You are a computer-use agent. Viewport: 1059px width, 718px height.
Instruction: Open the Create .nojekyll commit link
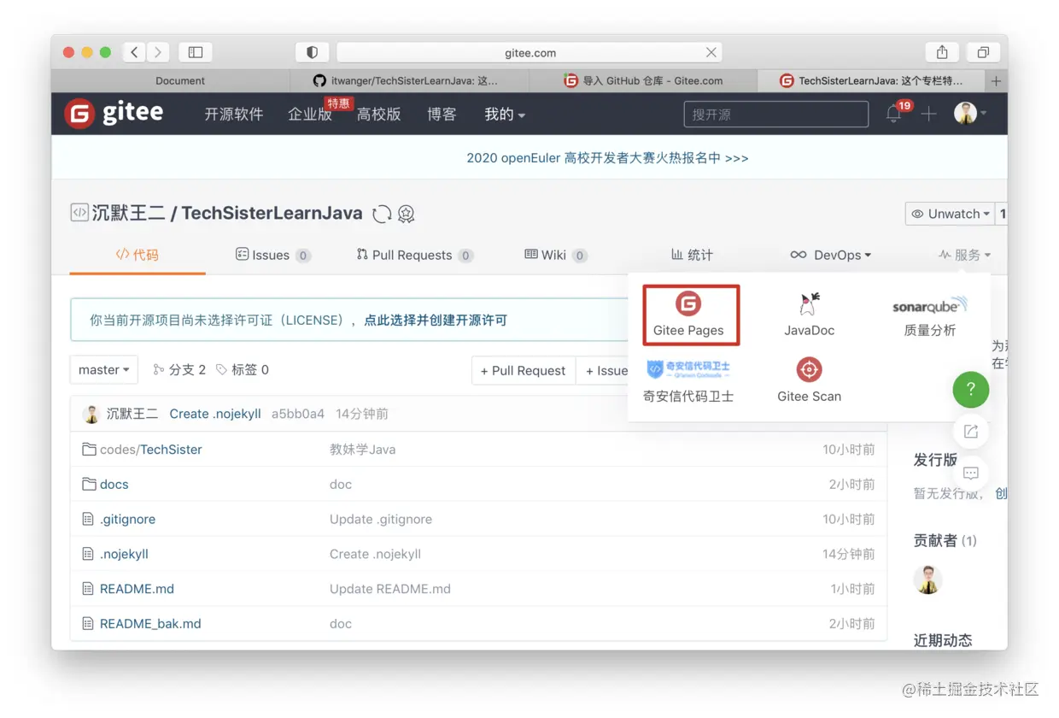(215, 414)
